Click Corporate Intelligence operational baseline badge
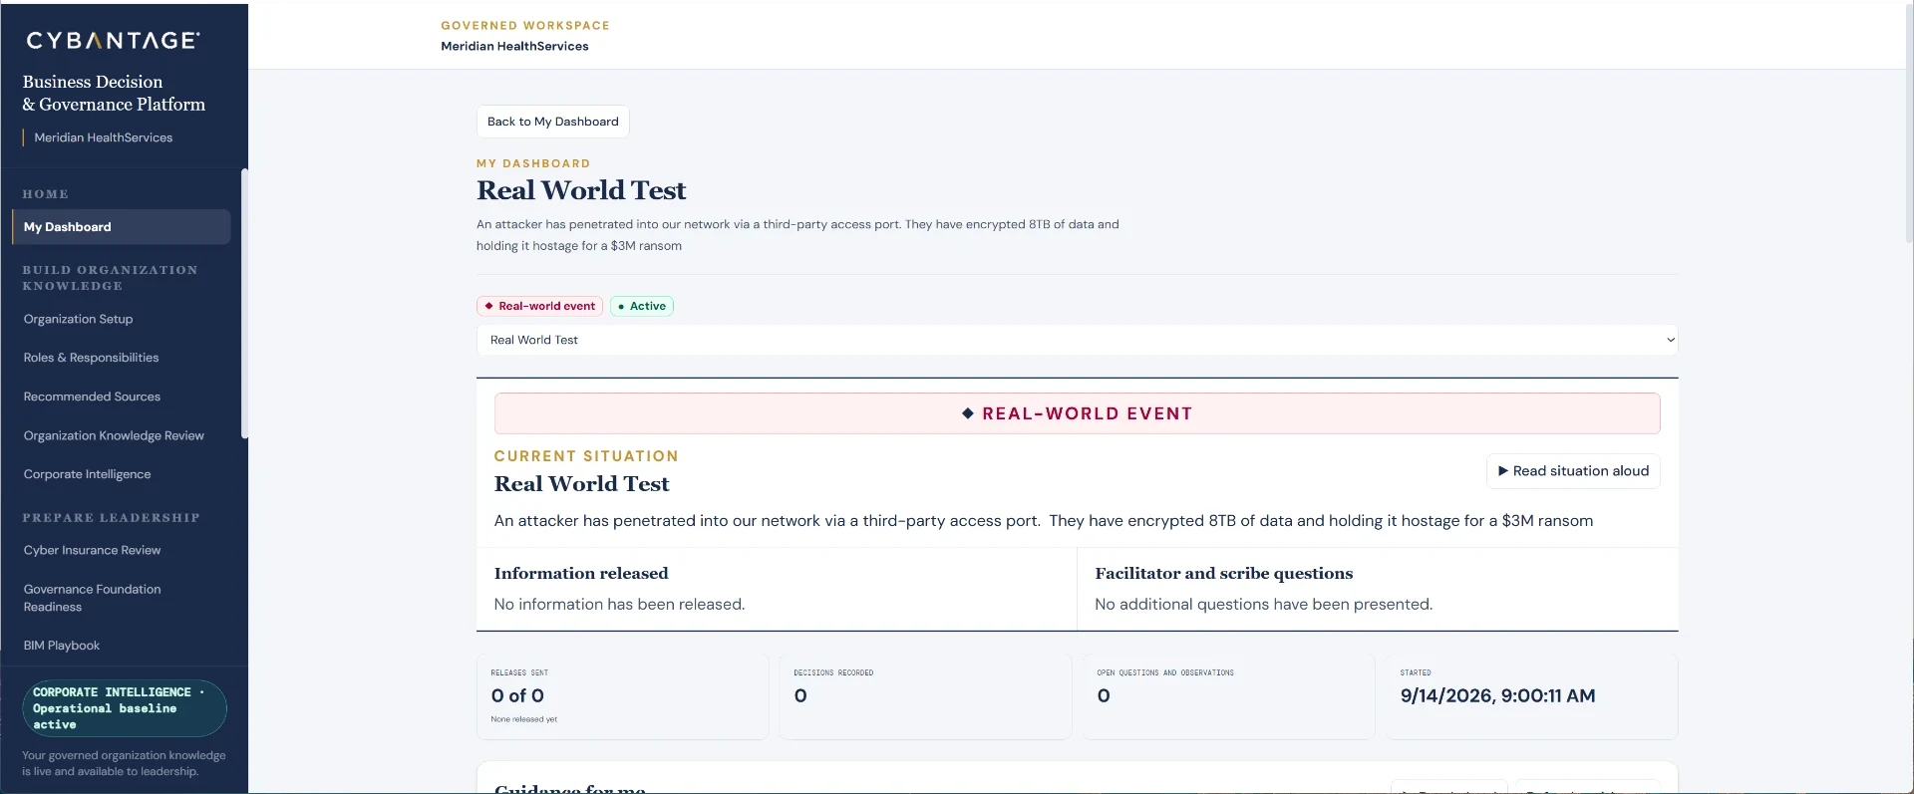Viewport: 1914px width, 794px height. tap(125, 708)
